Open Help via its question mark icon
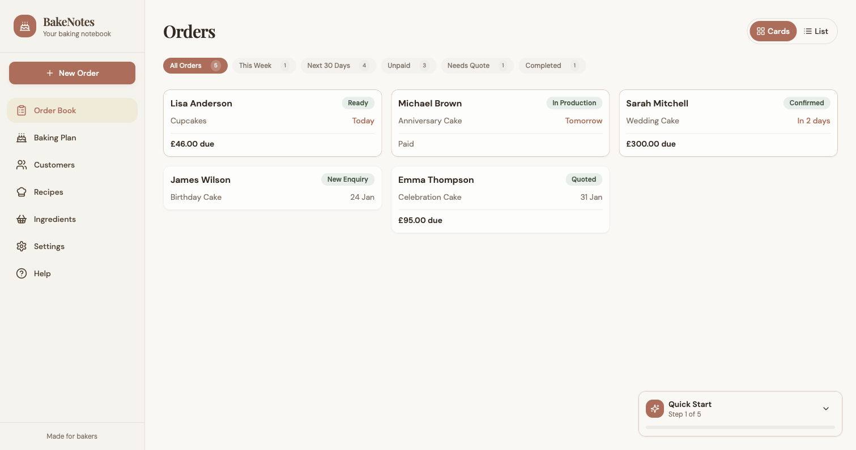856x450 pixels. point(22,273)
